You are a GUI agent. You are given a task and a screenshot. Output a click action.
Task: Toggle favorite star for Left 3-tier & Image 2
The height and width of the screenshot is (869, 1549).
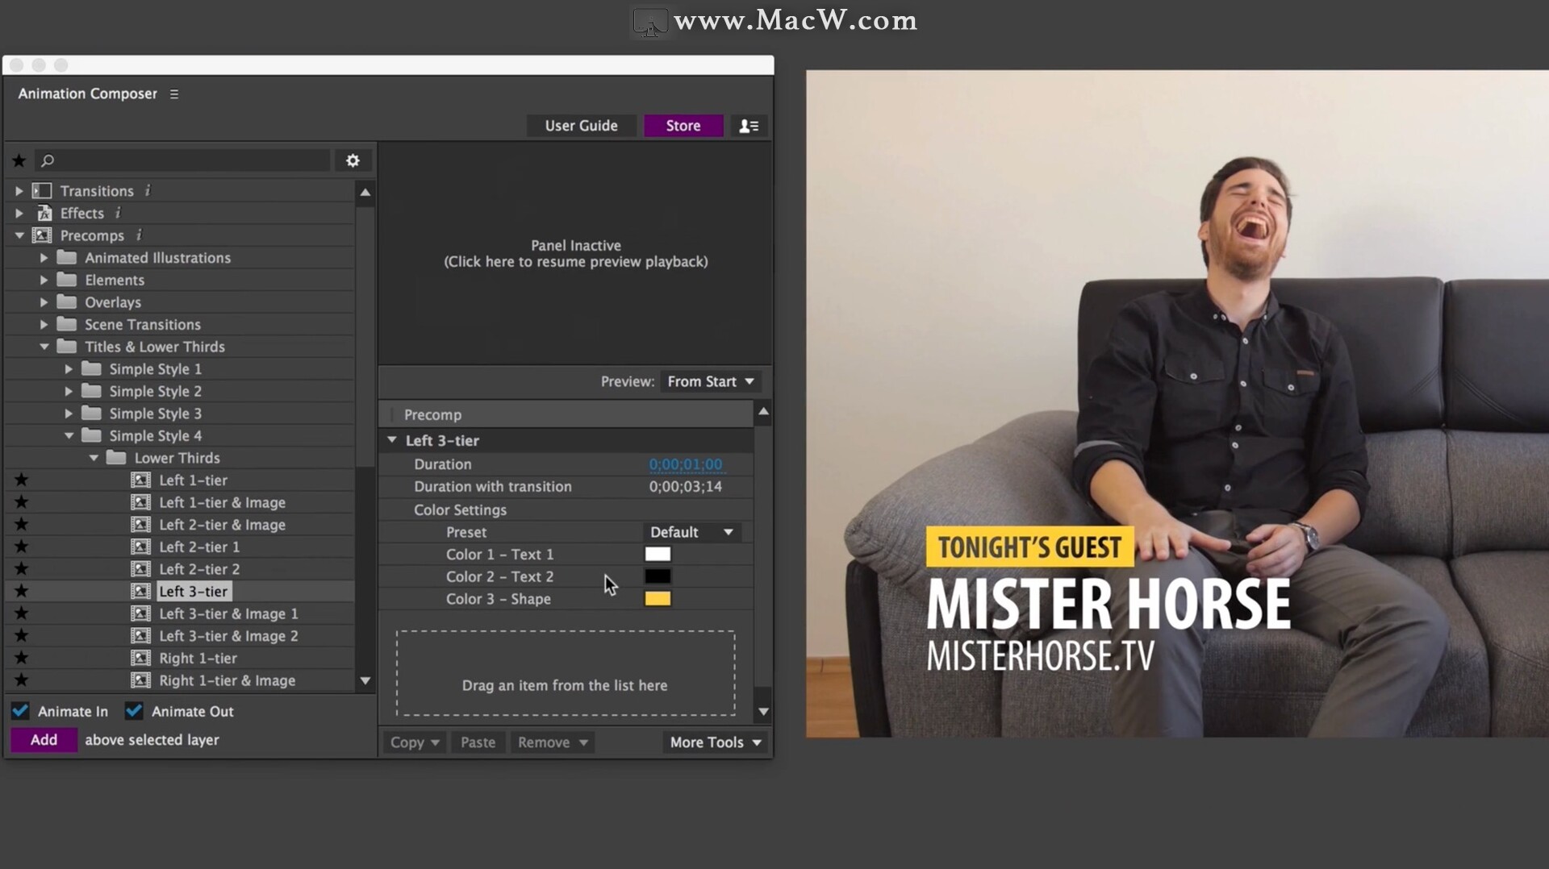(x=22, y=636)
